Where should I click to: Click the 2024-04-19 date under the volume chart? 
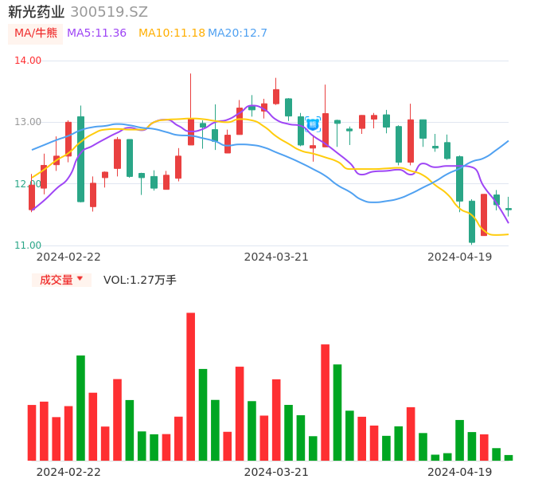point(460,472)
